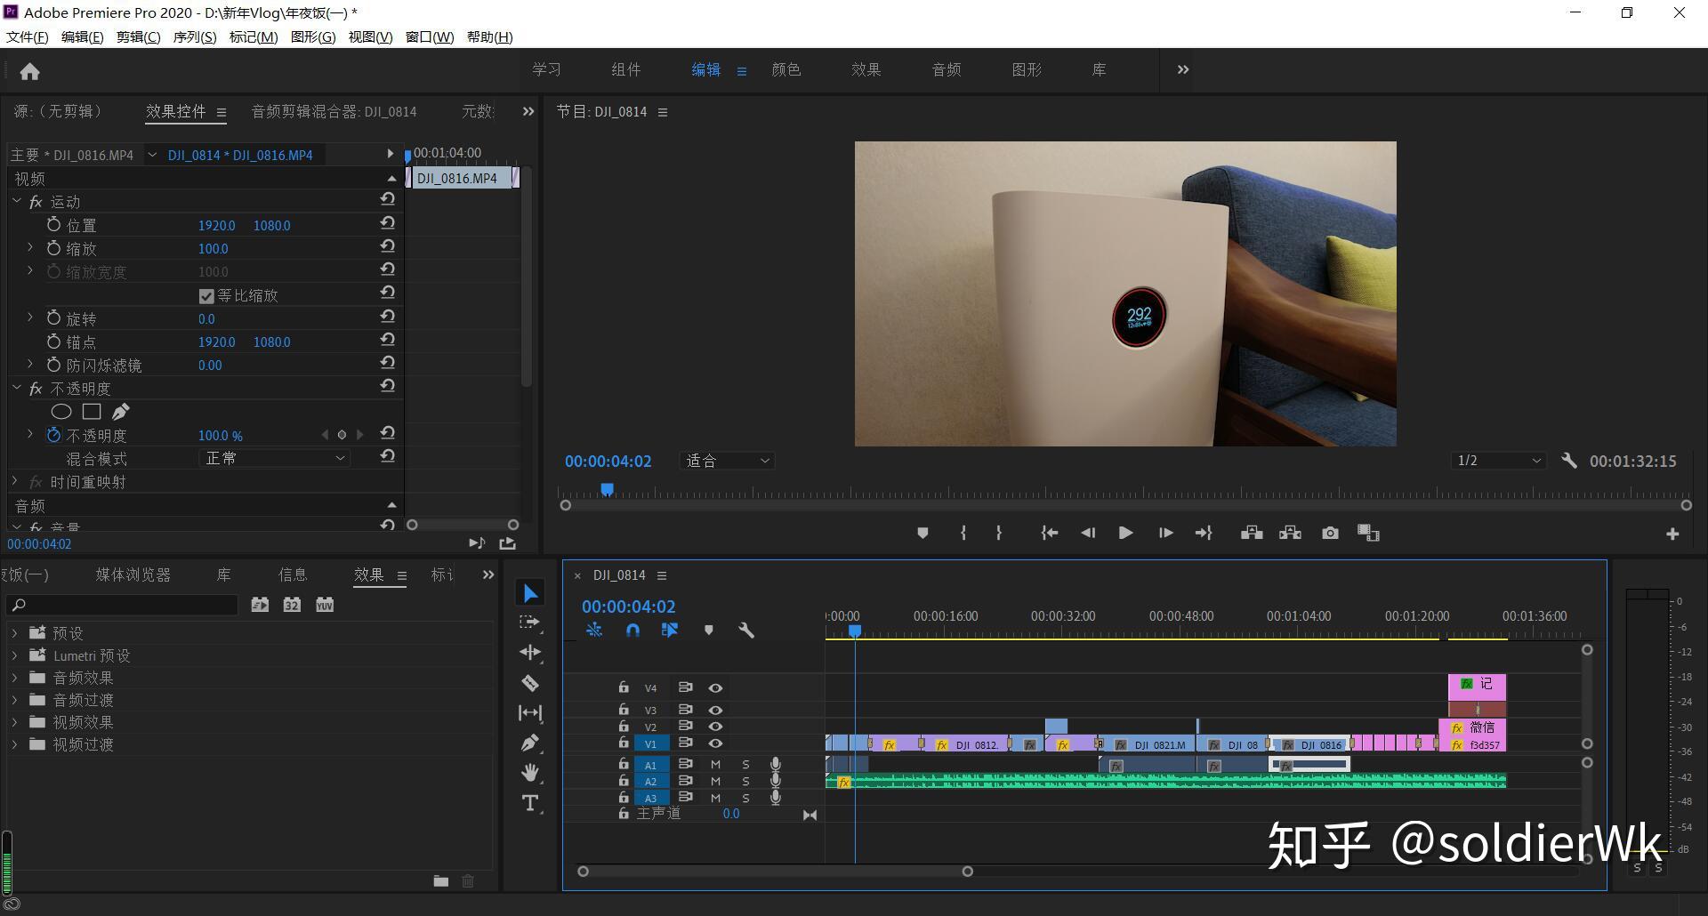Select the Pen tool in timeline toolbar
The image size is (1708, 916).
[530, 743]
